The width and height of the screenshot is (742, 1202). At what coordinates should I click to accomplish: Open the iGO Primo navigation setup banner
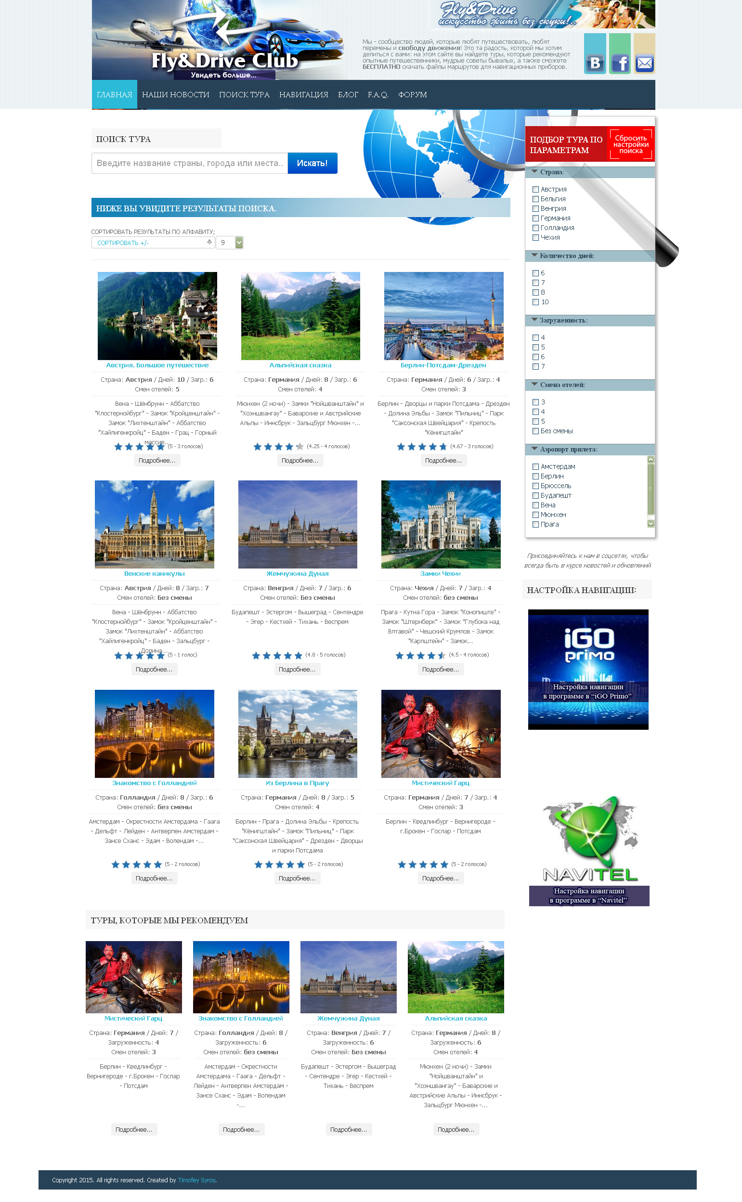[588, 670]
